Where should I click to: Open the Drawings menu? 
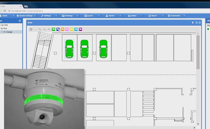tap(67, 16)
